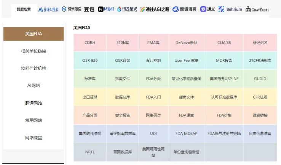The width and height of the screenshot is (281, 165).
Task: Open the 年份查询警告信 cell
Action: tap(187, 152)
